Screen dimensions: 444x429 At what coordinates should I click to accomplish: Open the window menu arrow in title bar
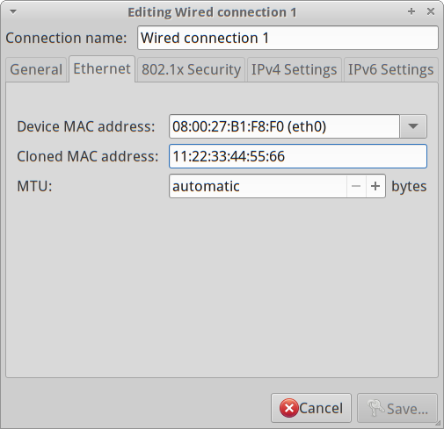pos(13,11)
